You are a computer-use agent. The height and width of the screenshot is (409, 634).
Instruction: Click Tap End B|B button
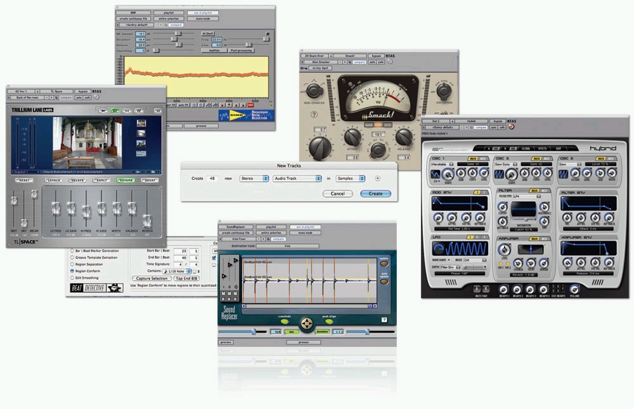186,278
